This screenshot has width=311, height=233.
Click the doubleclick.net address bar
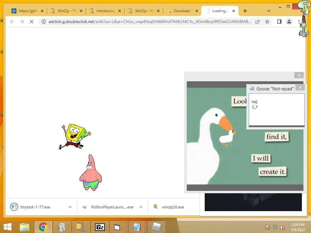click(150, 22)
